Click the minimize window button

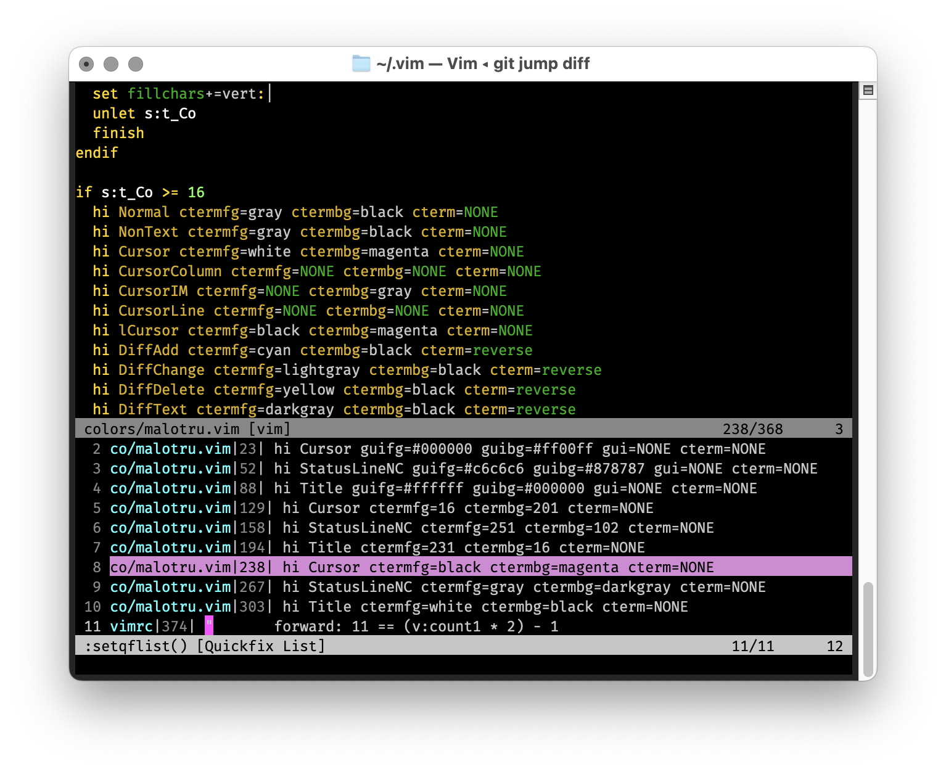pos(111,64)
